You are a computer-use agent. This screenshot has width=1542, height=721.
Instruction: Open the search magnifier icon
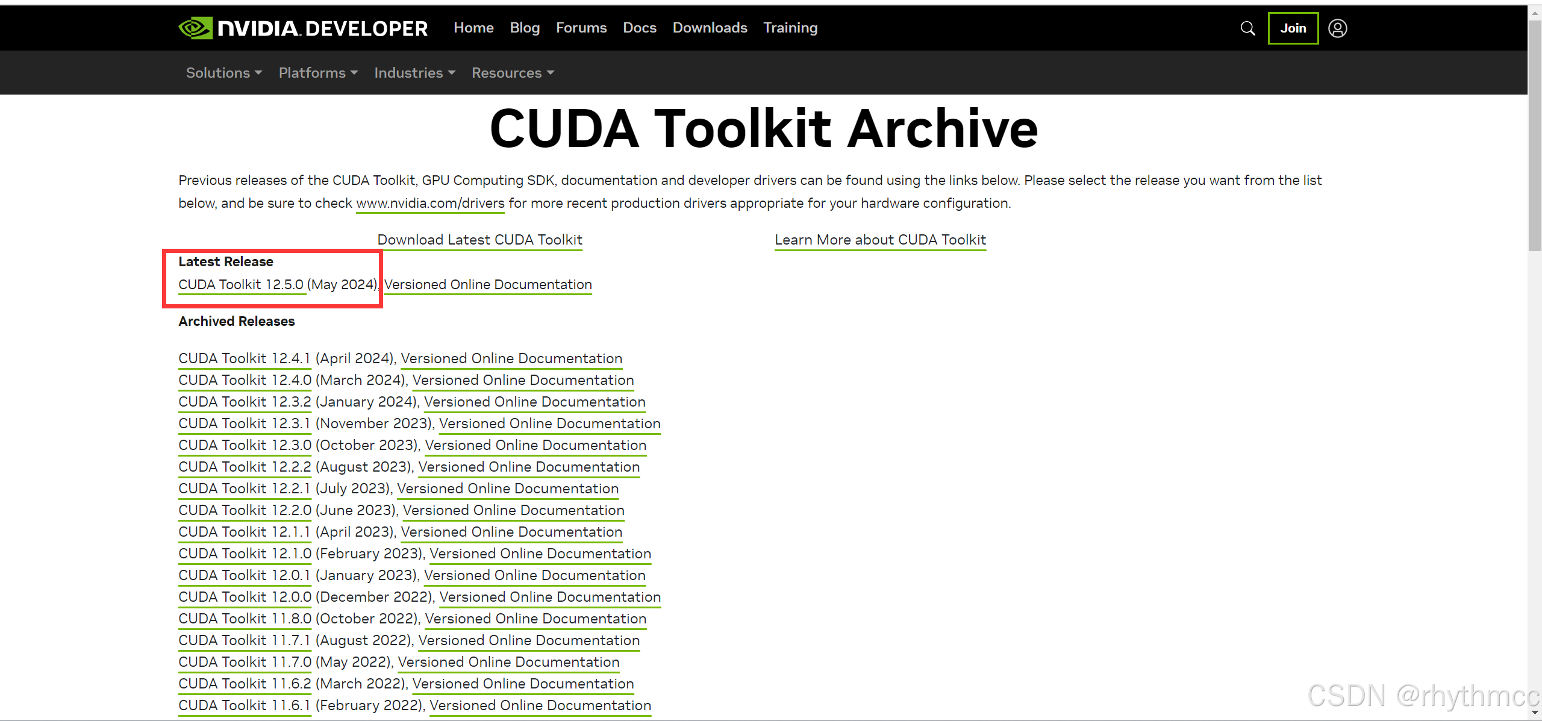coord(1247,28)
